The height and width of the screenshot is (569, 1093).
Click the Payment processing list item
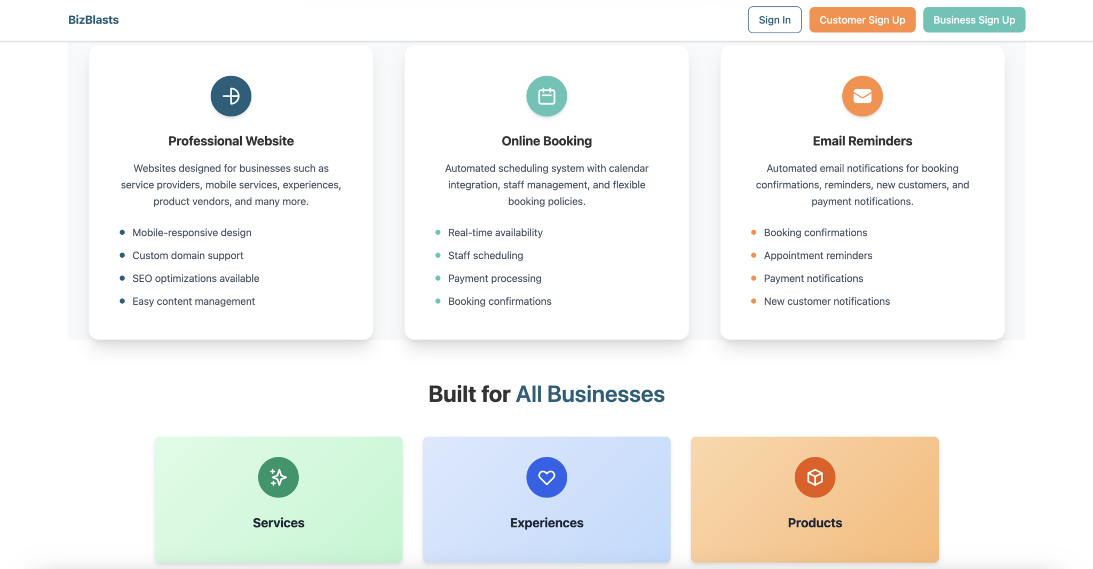(494, 279)
